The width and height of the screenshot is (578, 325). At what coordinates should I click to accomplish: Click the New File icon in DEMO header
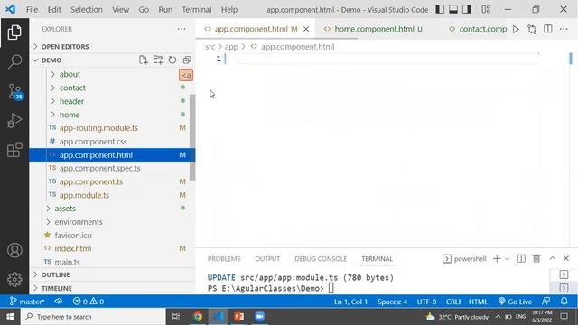pos(144,60)
